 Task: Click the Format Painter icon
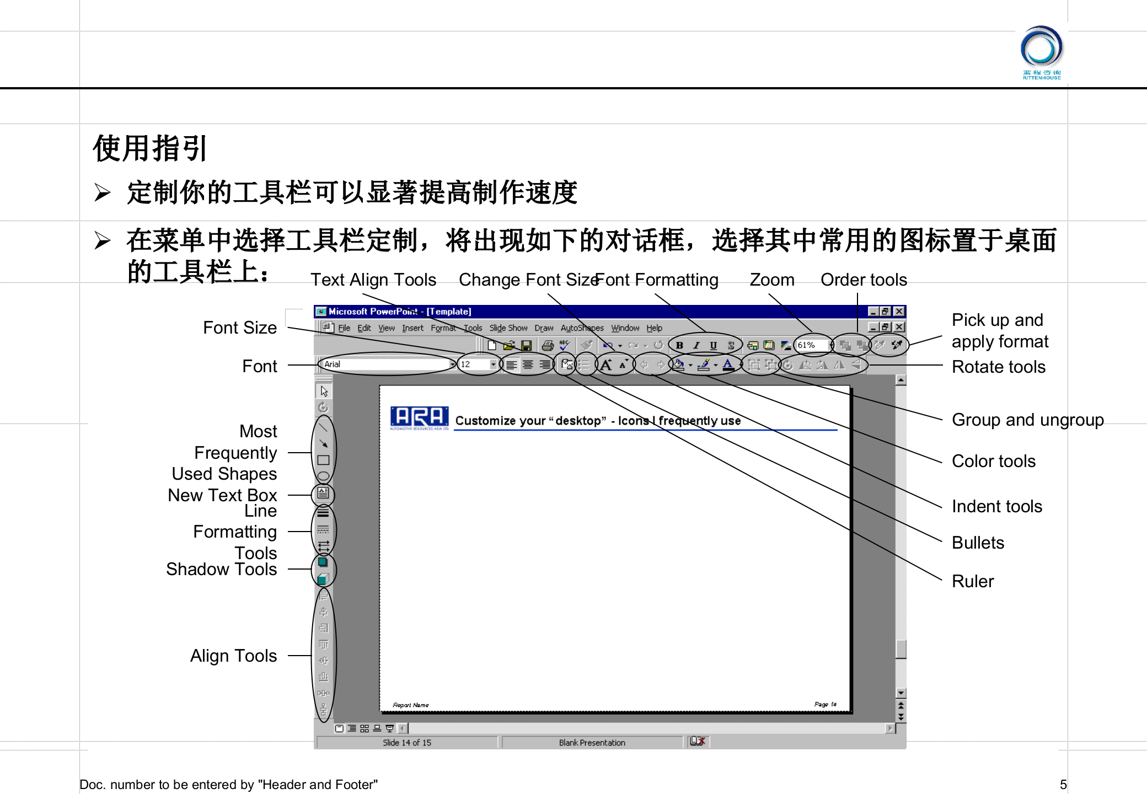(586, 345)
